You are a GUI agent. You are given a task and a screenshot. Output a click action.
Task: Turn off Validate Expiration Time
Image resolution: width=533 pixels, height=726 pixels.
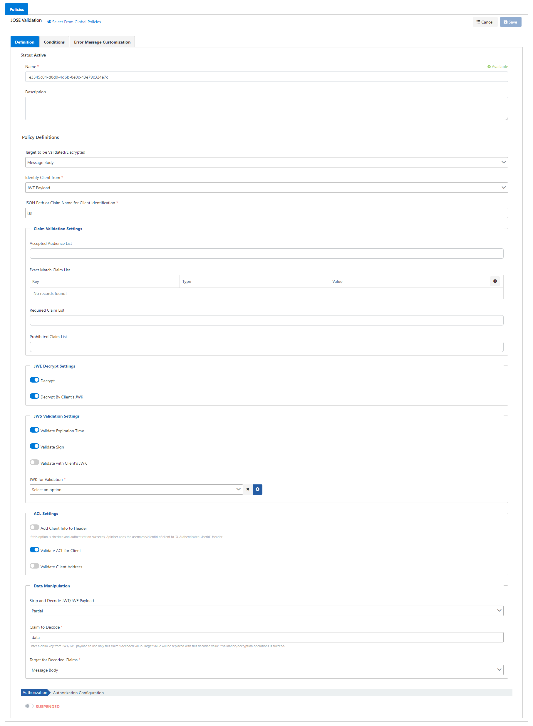pos(34,430)
